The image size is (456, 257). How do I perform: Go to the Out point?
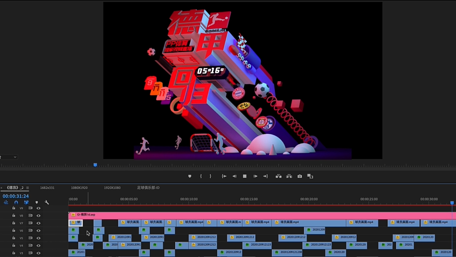click(266, 176)
